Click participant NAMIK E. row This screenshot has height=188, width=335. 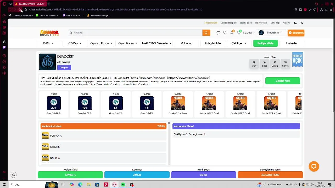tap(103, 158)
